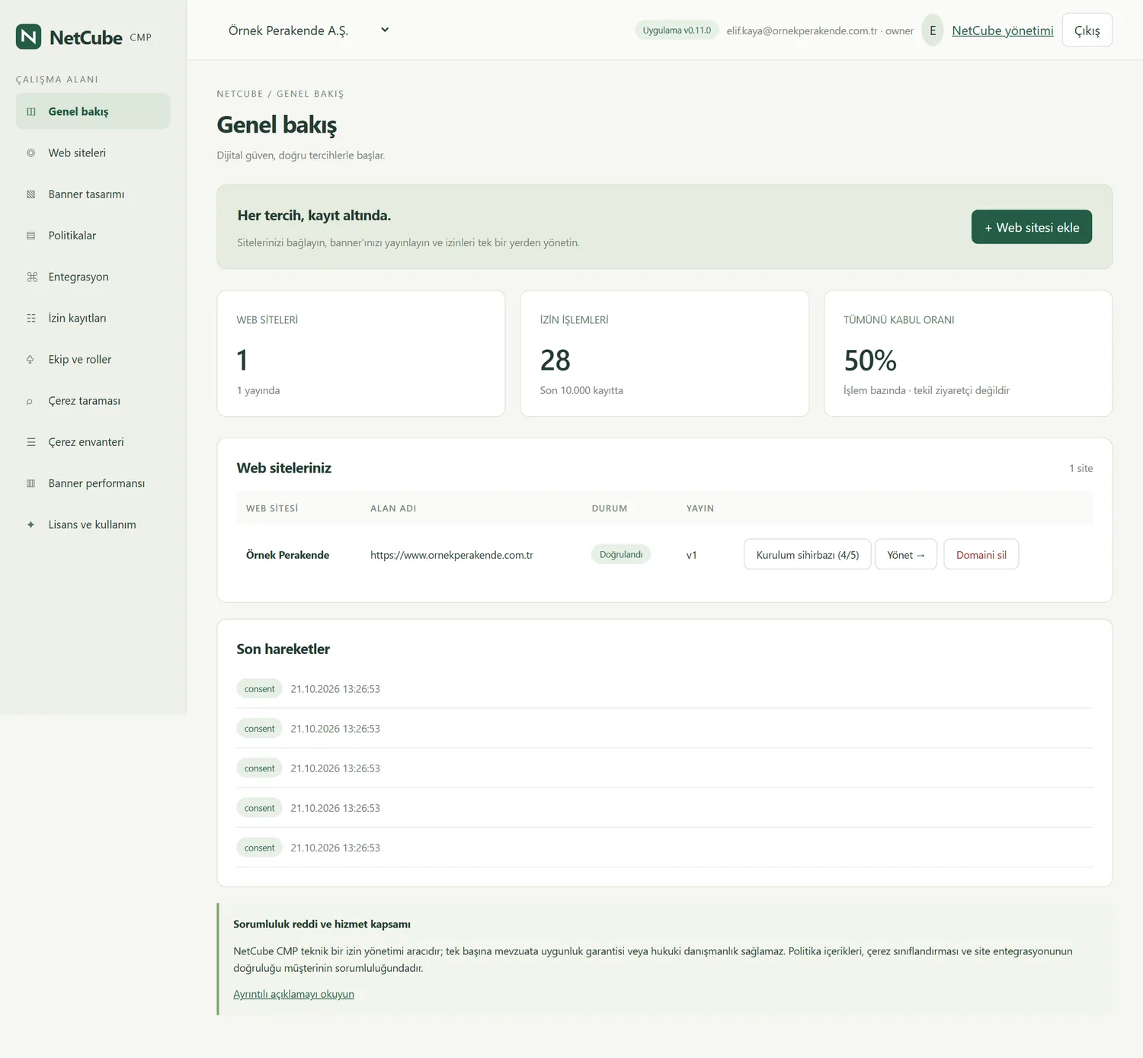Click the NetCube logo icon
This screenshot has width=1143, height=1058.
tap(29, 37)
